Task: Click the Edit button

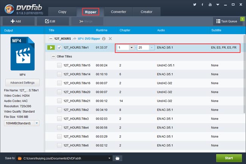Action: pos(53,21)
